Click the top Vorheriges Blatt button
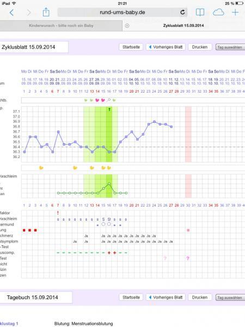The image size is (245, 327). pyautogui.click(x=166, y=47)
